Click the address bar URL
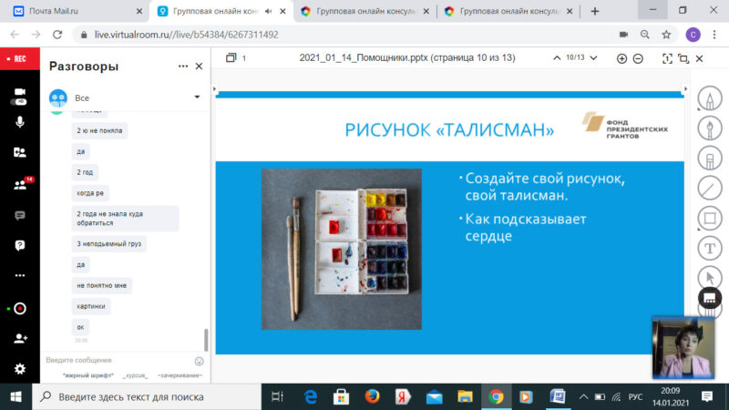The image size is (729, 410). pos(187,35)
